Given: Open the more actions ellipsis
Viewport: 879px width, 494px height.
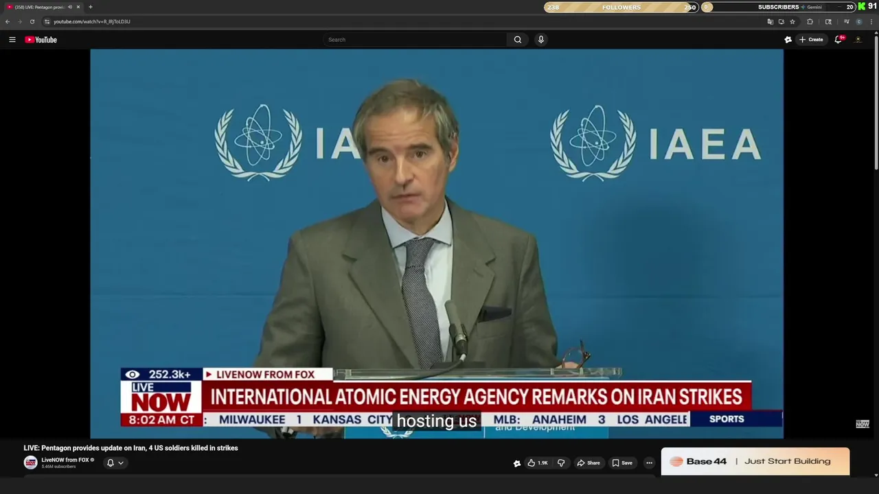Looking at the screenshot, I should point(649,463).
